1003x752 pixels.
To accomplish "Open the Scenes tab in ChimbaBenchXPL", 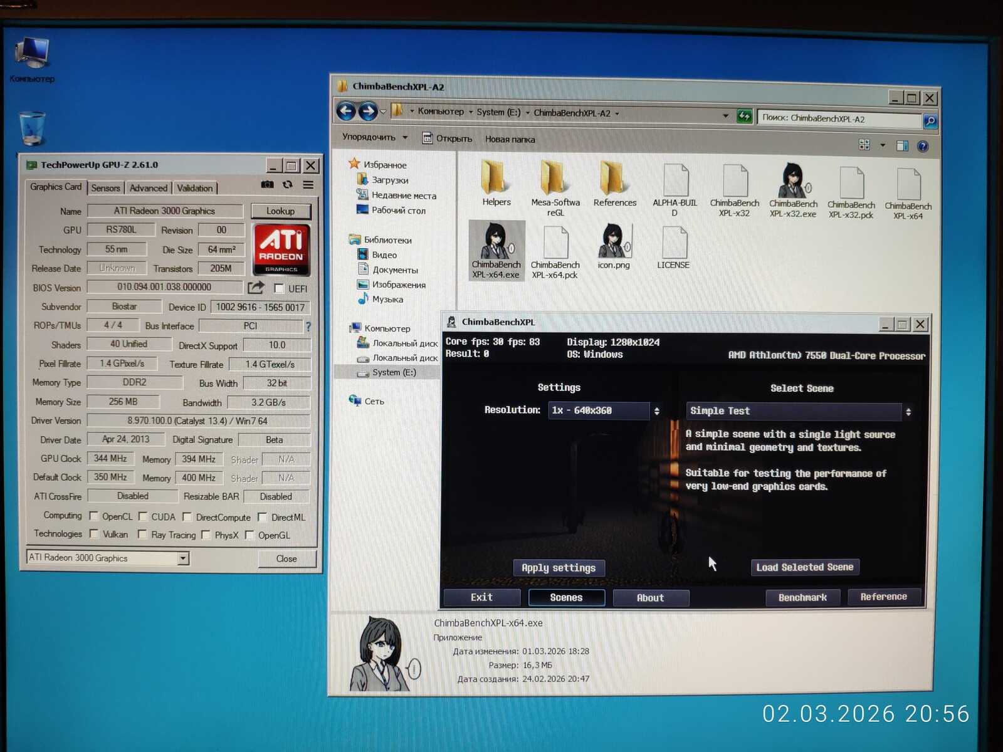I will click(x=567, y=598).
